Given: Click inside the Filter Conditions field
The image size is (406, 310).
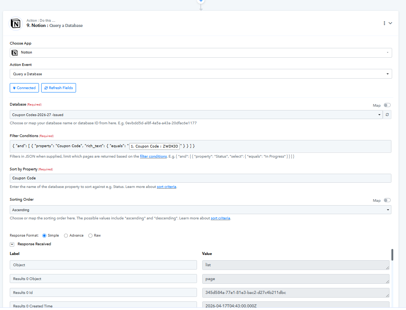Looking at the screenshot, I should click(200, 146).
